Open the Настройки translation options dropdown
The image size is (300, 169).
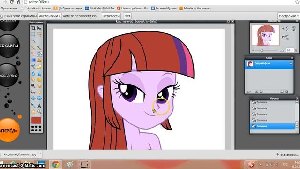tap(289, 16)
